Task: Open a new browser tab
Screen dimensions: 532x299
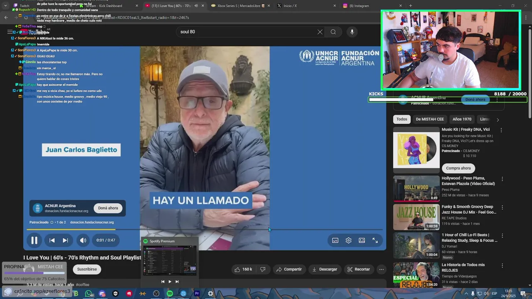Action: click(x=411, y=6)
